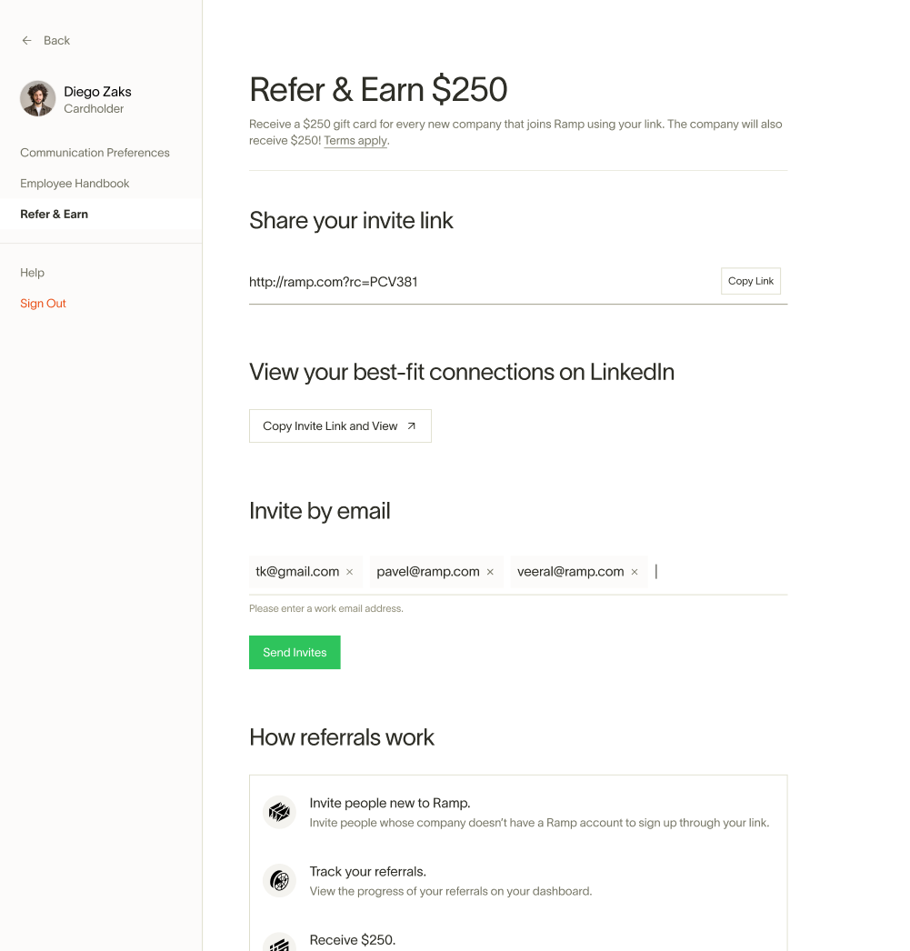
Task: Click Diego Zaks profile avatar
Action: coord(38,99)
